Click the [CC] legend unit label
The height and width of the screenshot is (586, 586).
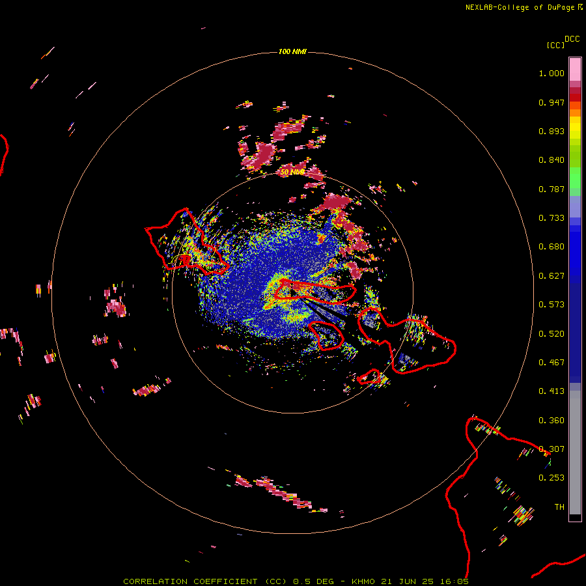pos(555,45)
